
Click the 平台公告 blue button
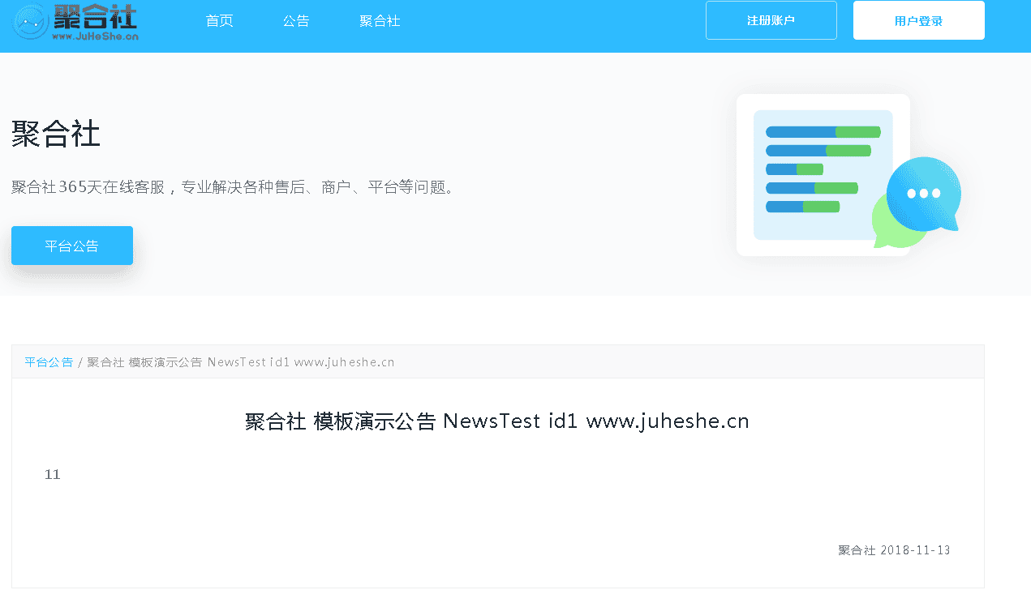pos(71,245)
